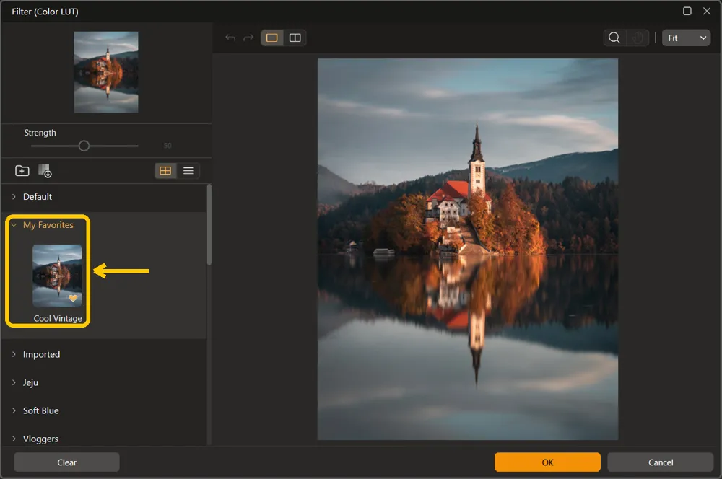
Task: Click the add new folder icon
Action: tap(22, 171)
